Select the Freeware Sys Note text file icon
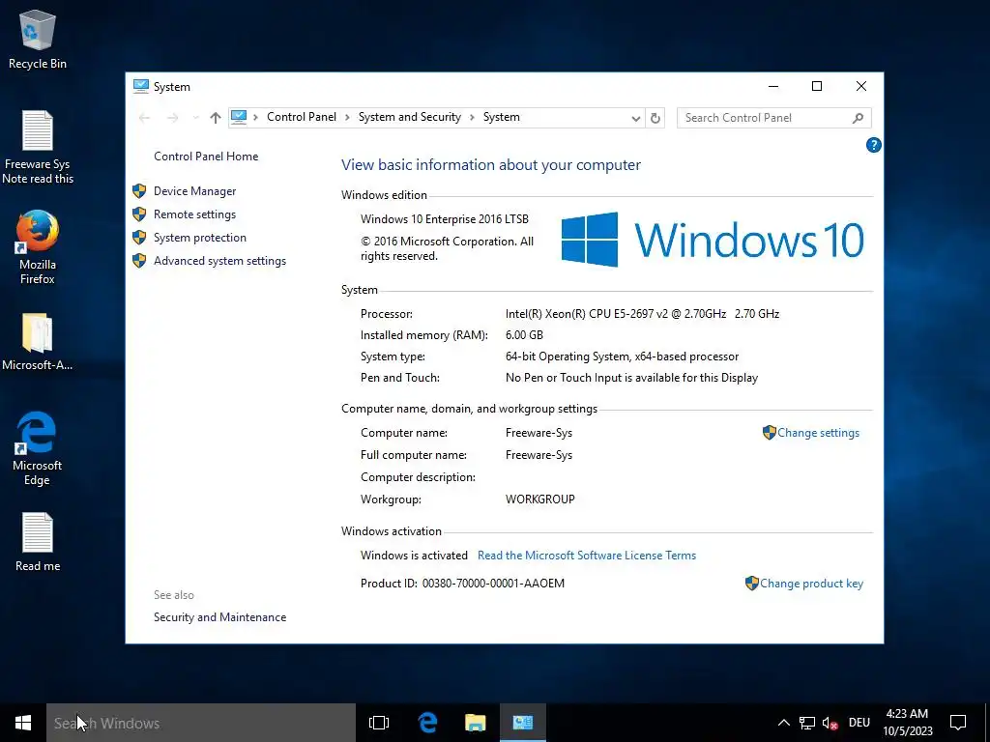The image size is (990, 742). (x=38, y=147)
